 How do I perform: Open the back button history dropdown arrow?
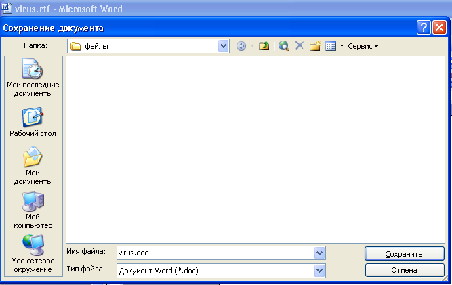[x=252, y=46]
